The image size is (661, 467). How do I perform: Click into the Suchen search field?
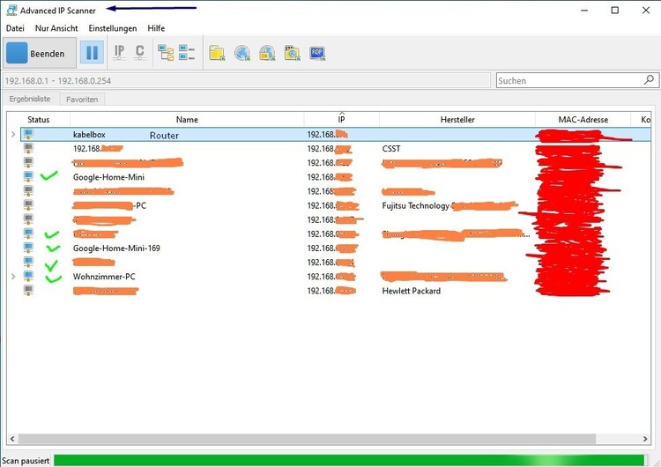coord(570,80)
